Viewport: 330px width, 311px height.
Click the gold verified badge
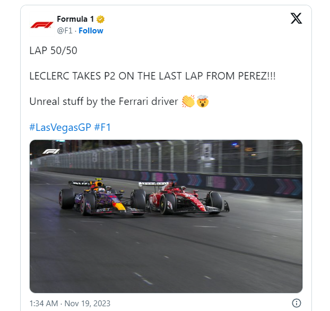pyautogui.click(x=100, y=20)
